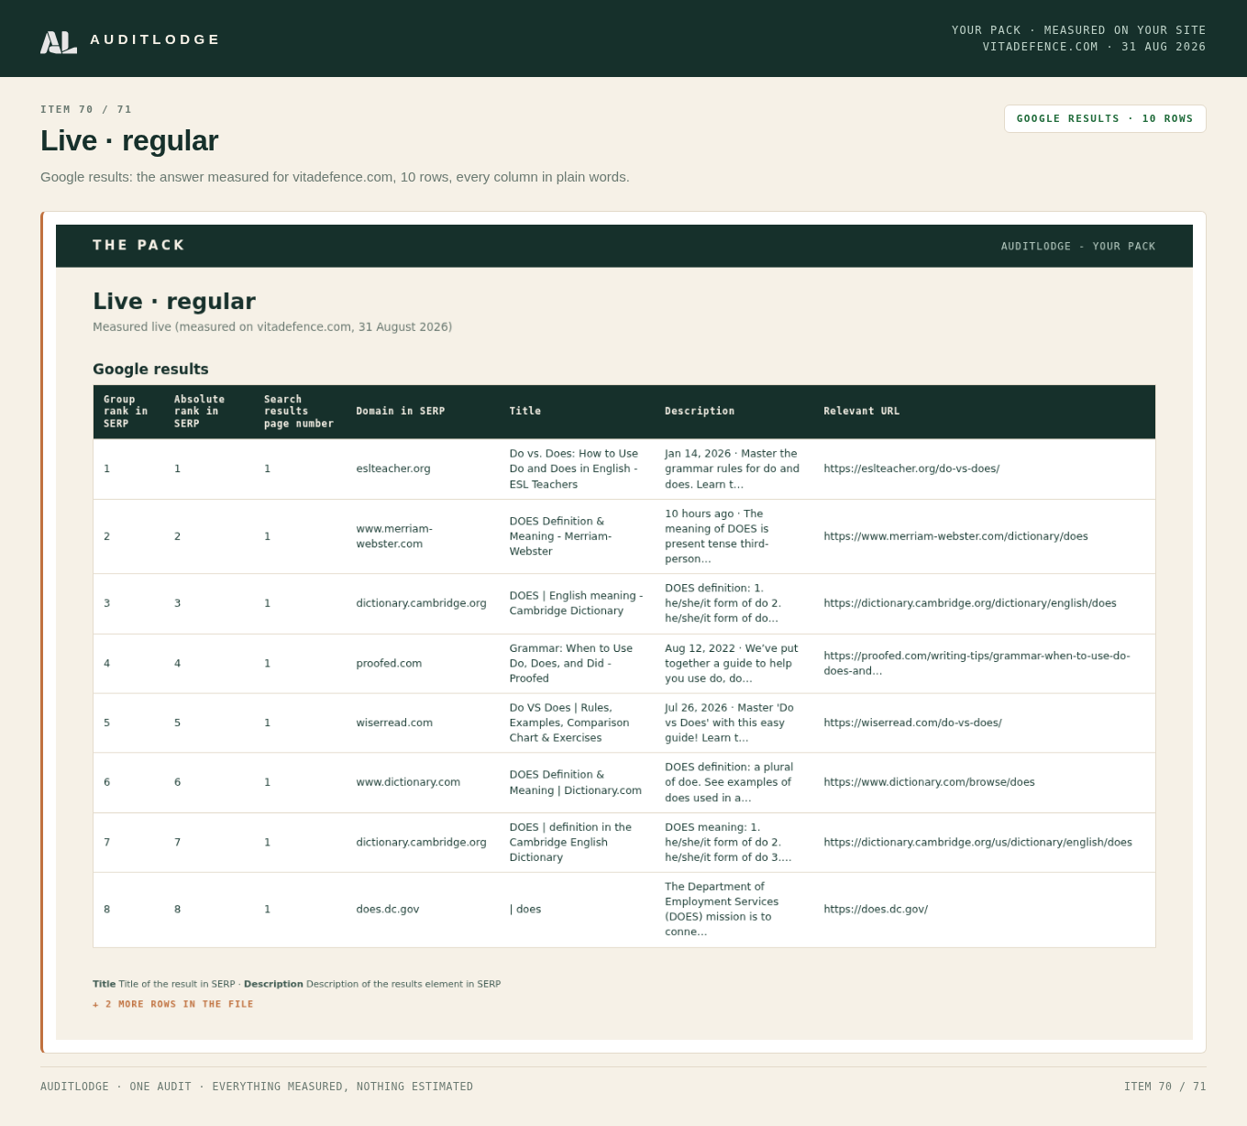1247x1126 pixels.
Task: Open the www.dictionary.com/browse/does URL
Action: click(x=929, y=782)
